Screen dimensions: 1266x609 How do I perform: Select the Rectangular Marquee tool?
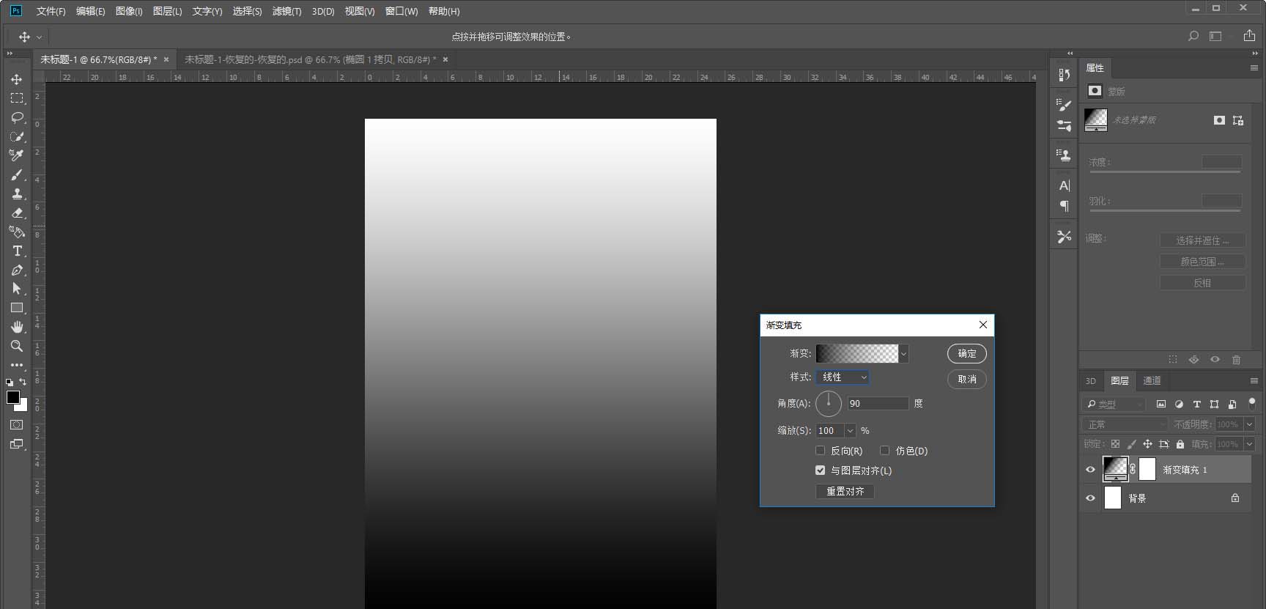click(x=17, y=98)
